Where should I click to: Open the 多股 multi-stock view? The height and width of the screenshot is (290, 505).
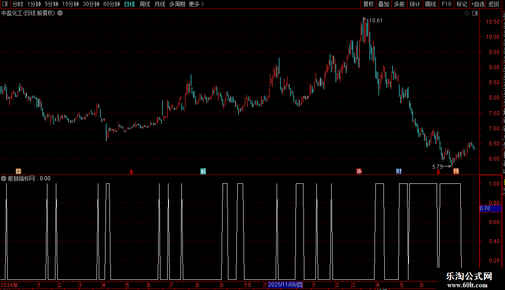400,4
